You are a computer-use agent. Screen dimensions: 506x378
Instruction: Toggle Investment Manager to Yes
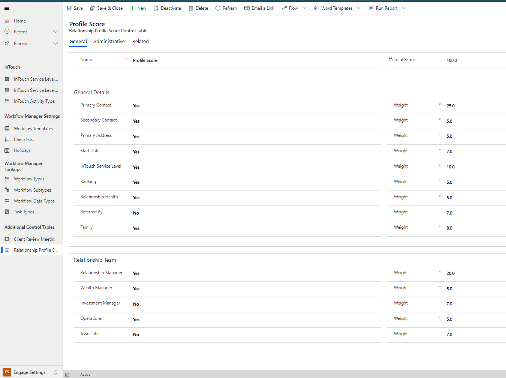[136, 304]
